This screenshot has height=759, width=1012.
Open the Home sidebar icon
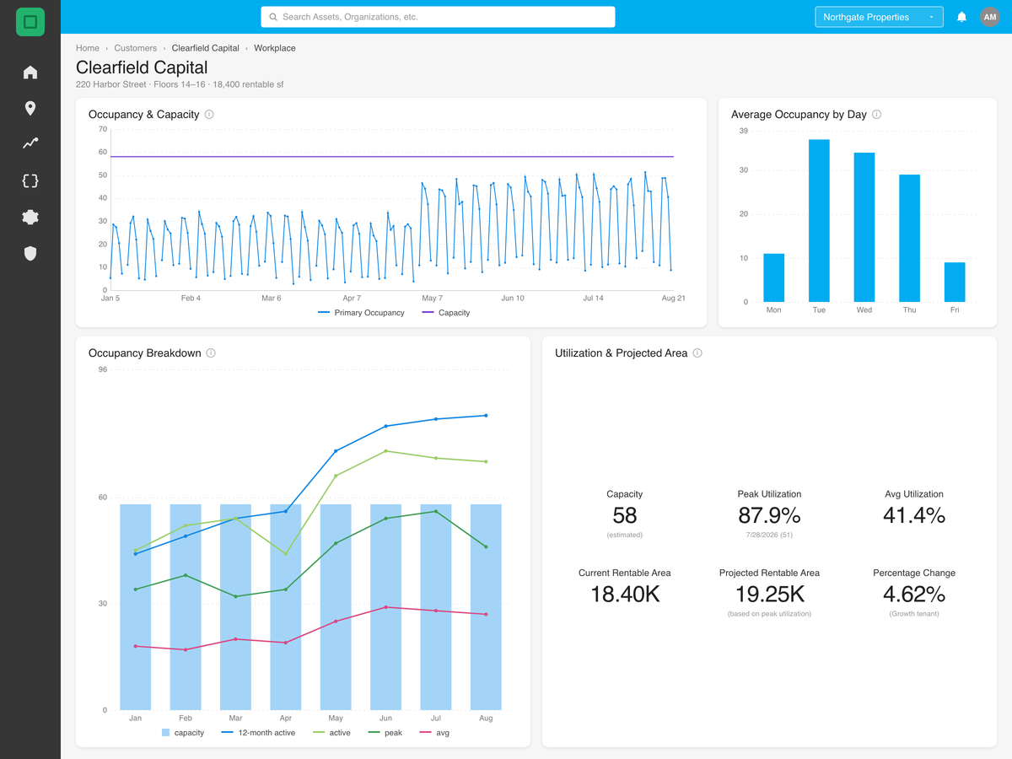[x=30, y=73]
